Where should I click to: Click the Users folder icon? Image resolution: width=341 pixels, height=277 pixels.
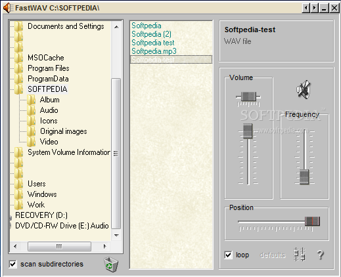click(x=19, y=184)
